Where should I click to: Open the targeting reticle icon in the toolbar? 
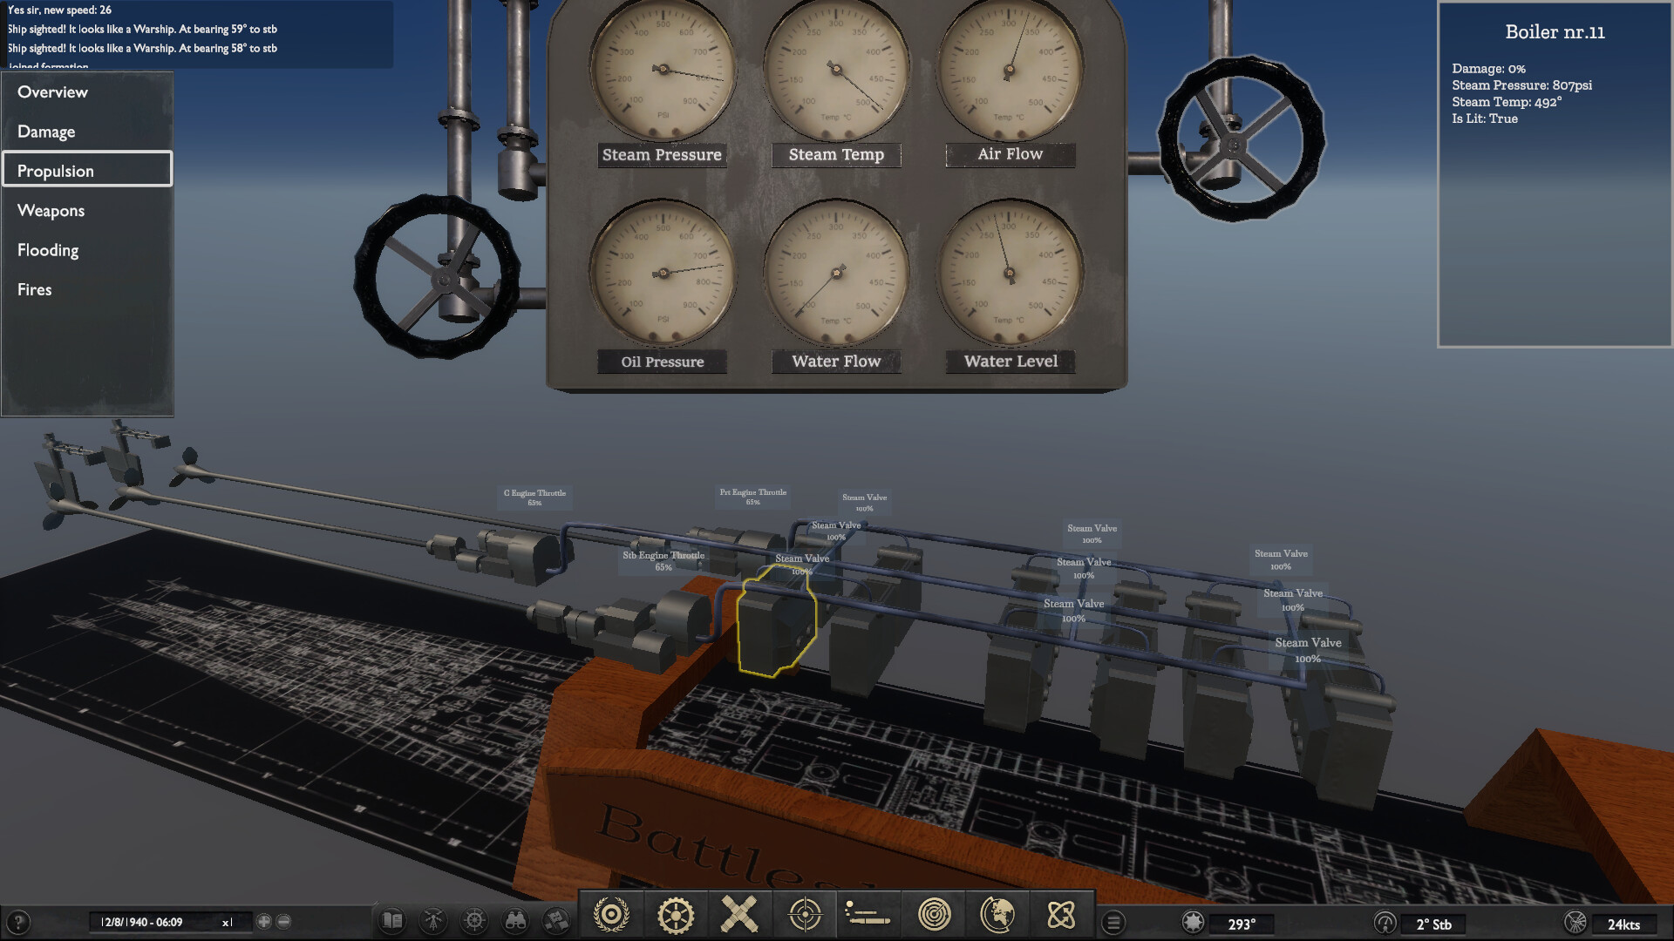pos(804,916)
